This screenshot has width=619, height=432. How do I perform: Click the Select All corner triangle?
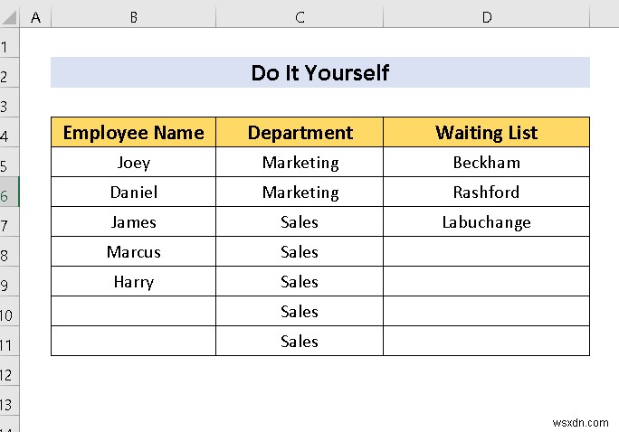pos(10,17)
